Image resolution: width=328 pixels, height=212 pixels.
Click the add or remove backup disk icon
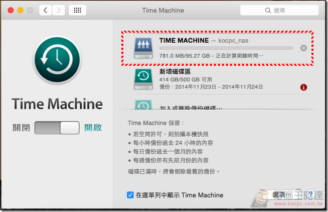tap(143, 104)
